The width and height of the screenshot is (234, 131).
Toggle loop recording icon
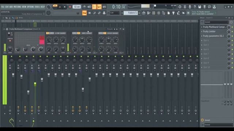[x=104, y=7]
